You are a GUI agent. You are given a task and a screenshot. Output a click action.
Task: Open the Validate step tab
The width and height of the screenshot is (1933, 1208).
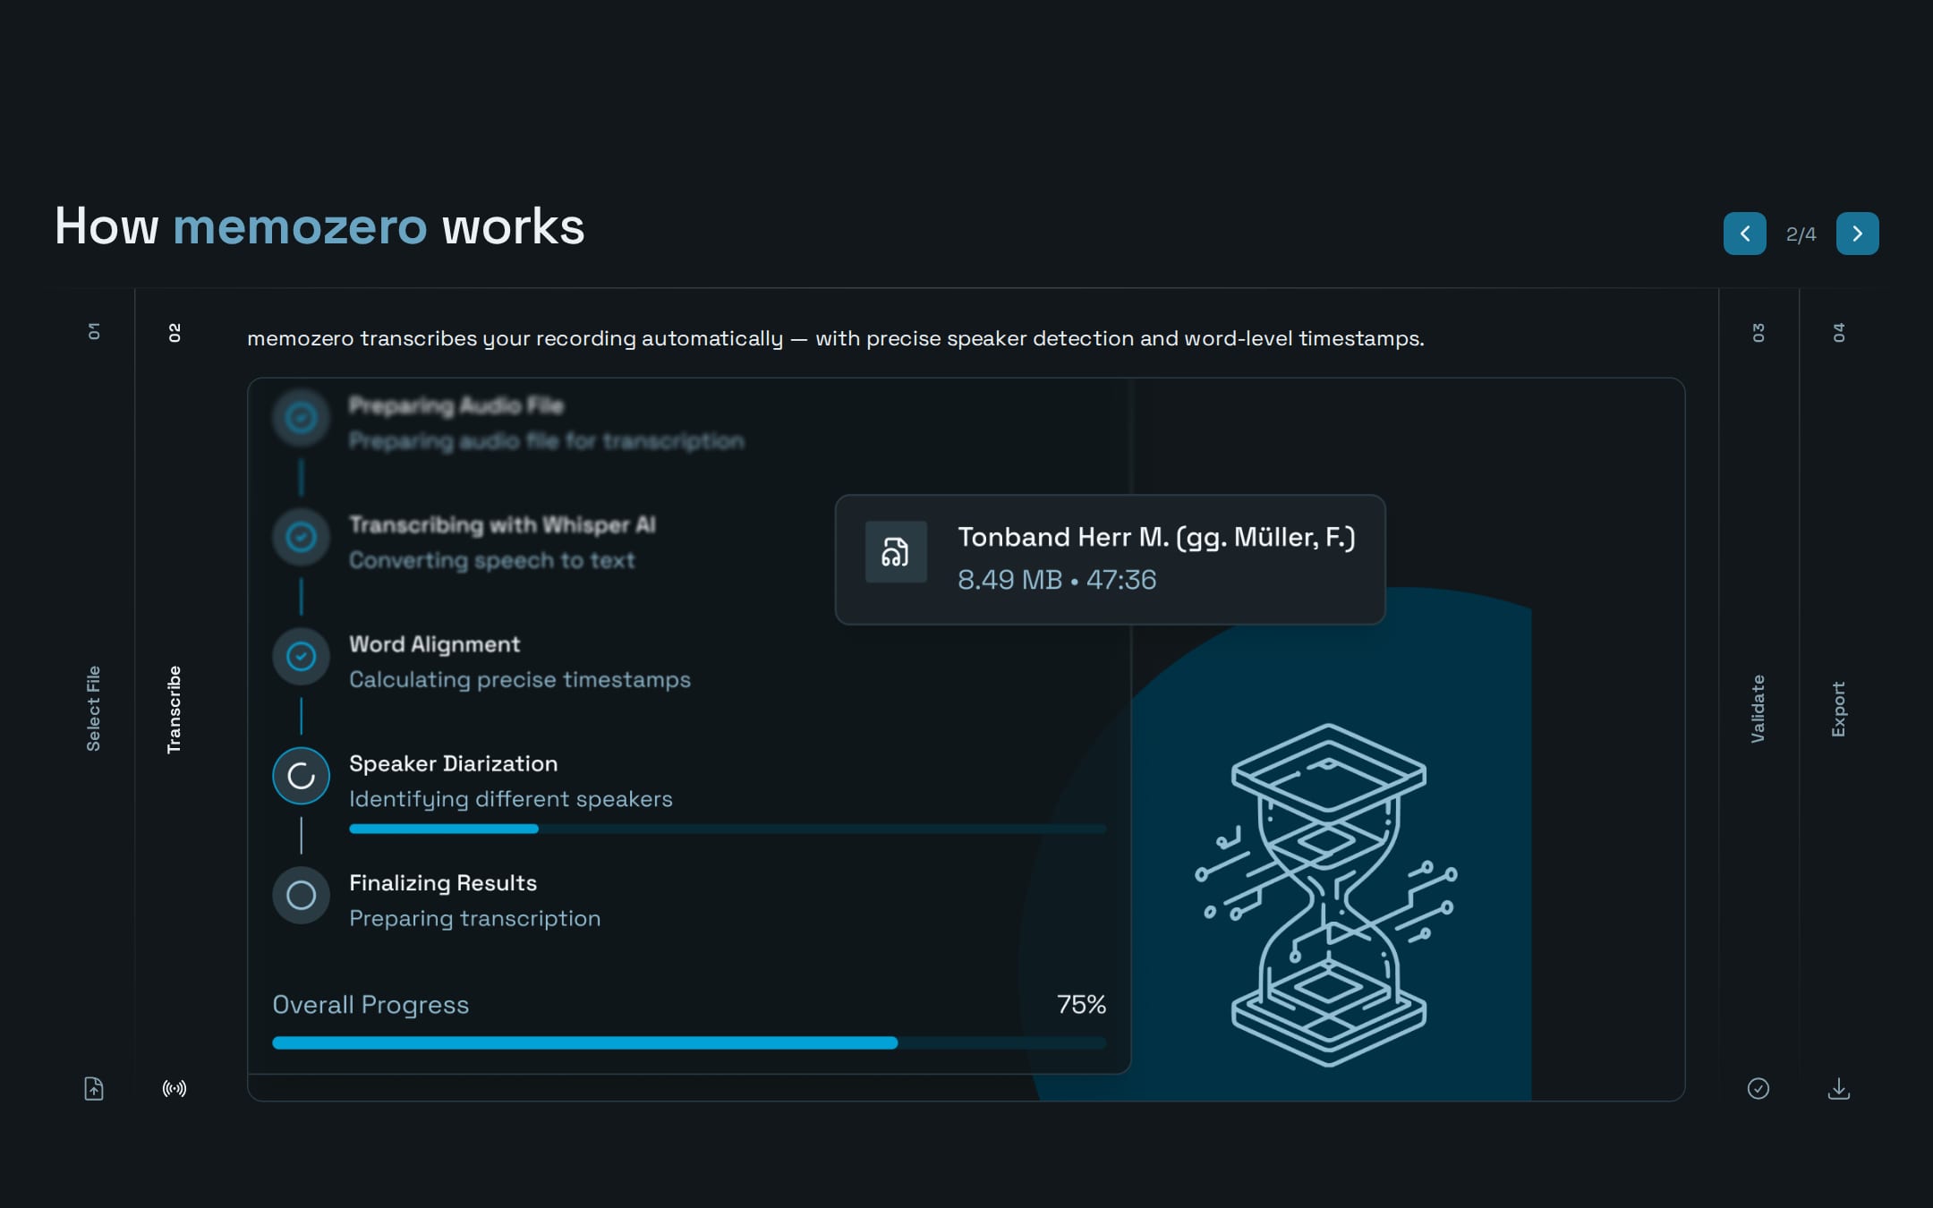(x=1758, y=707)
